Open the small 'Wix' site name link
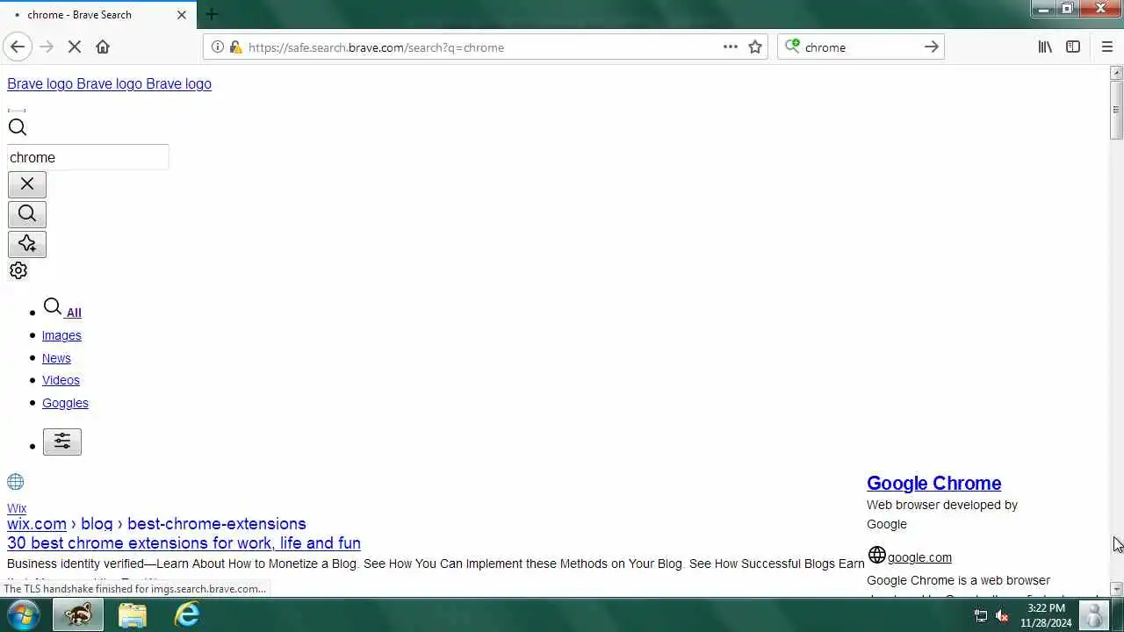Viewport: 1124px width, 632px height. click(x=17, y=508)
